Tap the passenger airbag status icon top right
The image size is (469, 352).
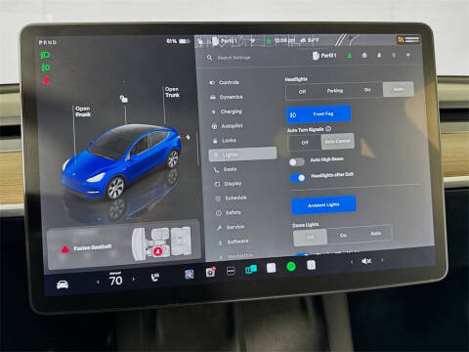tap(408, 40)
